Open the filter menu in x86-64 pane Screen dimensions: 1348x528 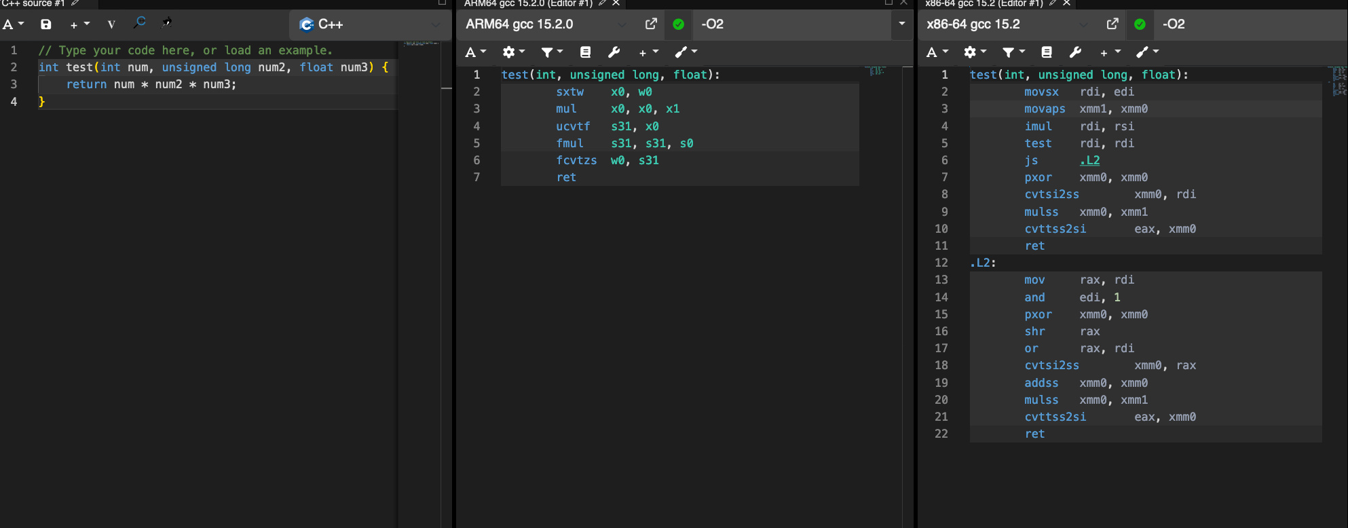1013,52
